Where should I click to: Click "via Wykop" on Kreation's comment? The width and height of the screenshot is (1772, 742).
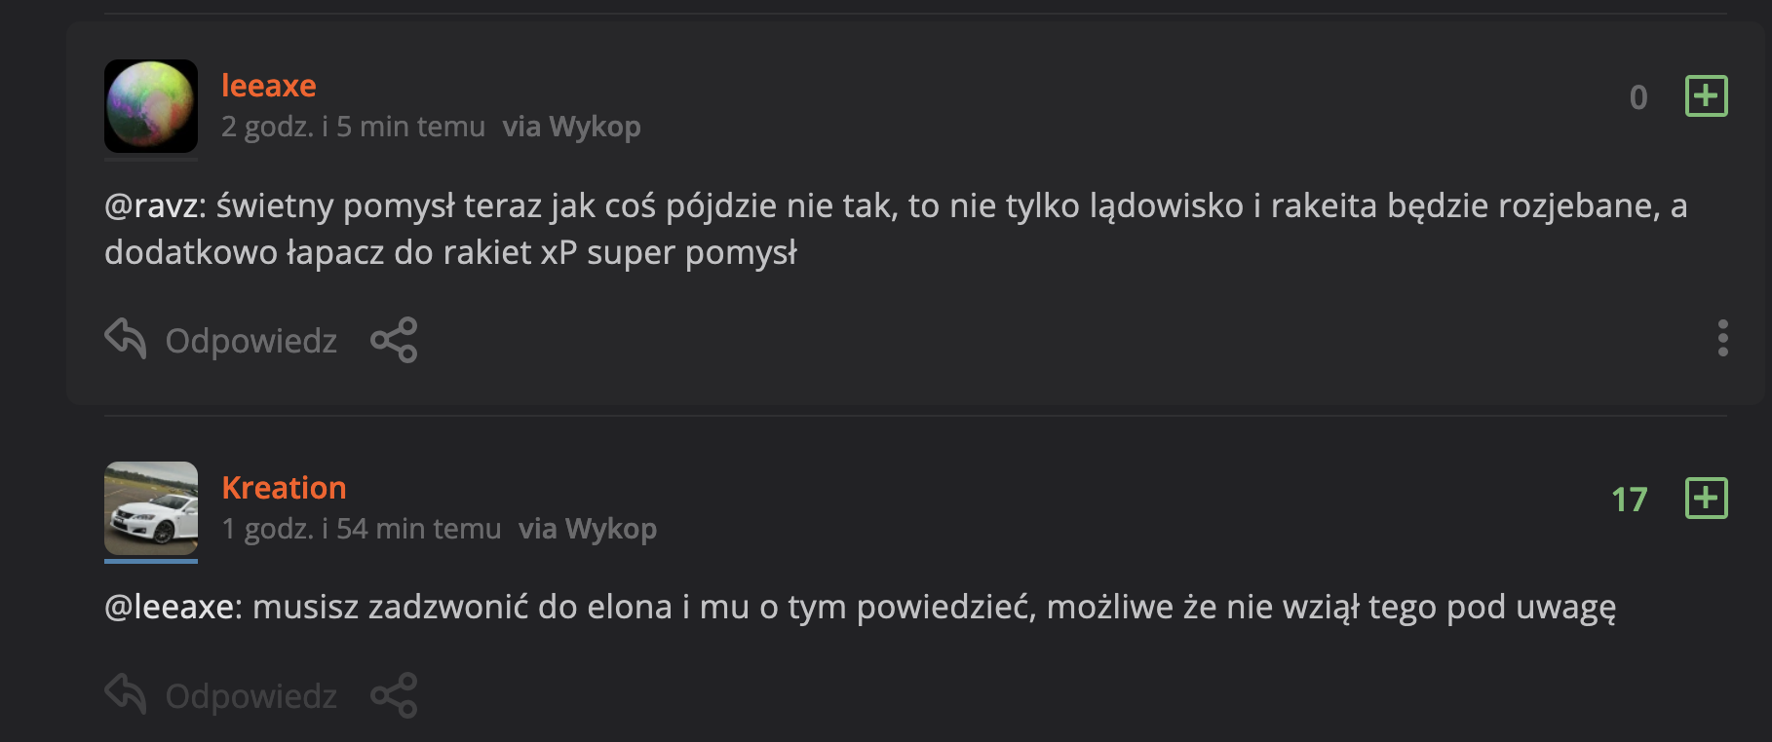coord(587,529)
